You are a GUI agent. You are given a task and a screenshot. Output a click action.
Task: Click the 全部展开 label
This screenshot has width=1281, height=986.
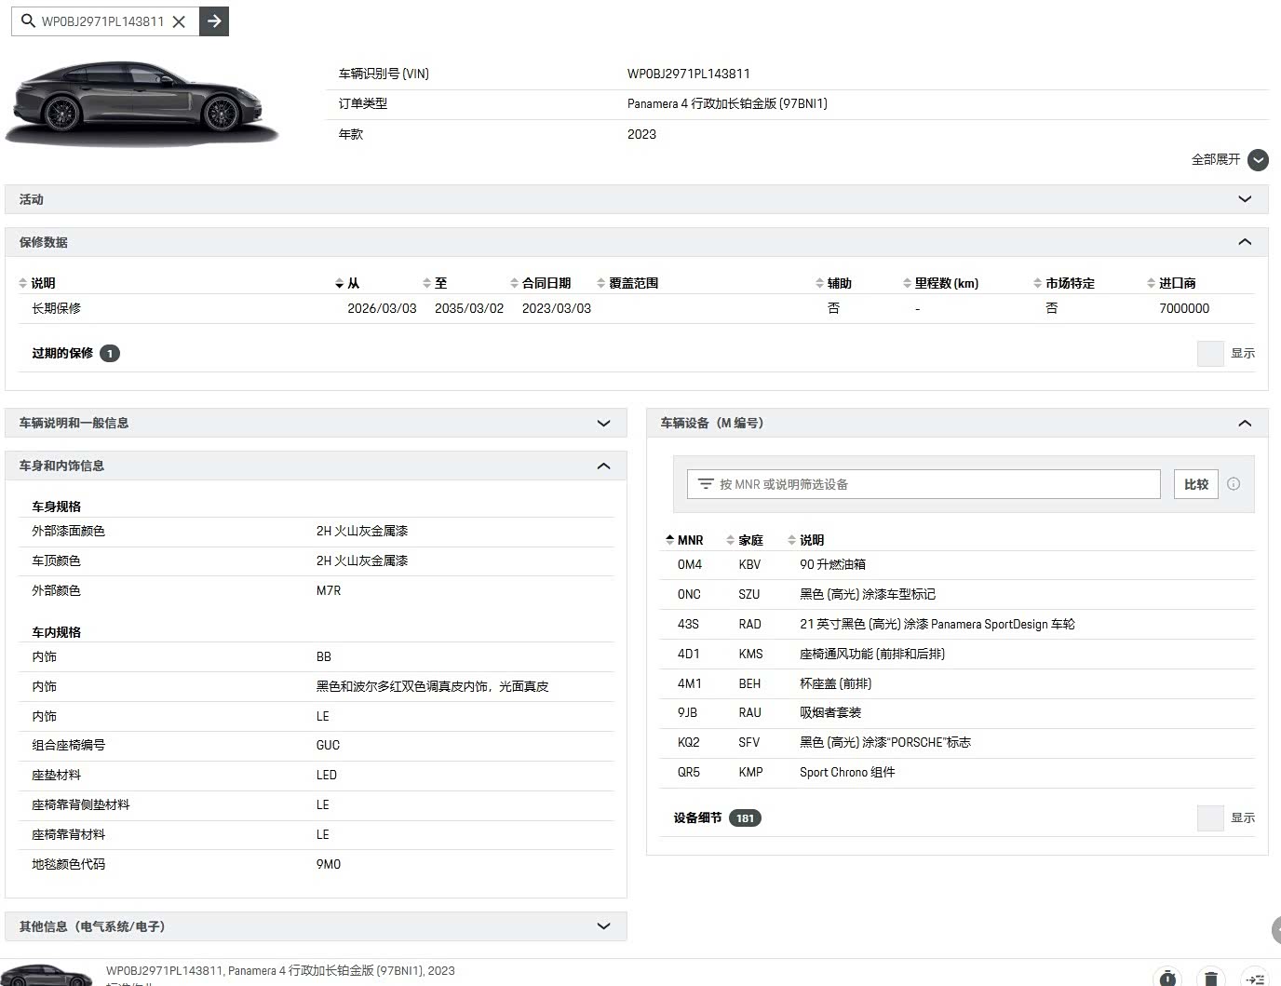click(x=1216, y=159)
